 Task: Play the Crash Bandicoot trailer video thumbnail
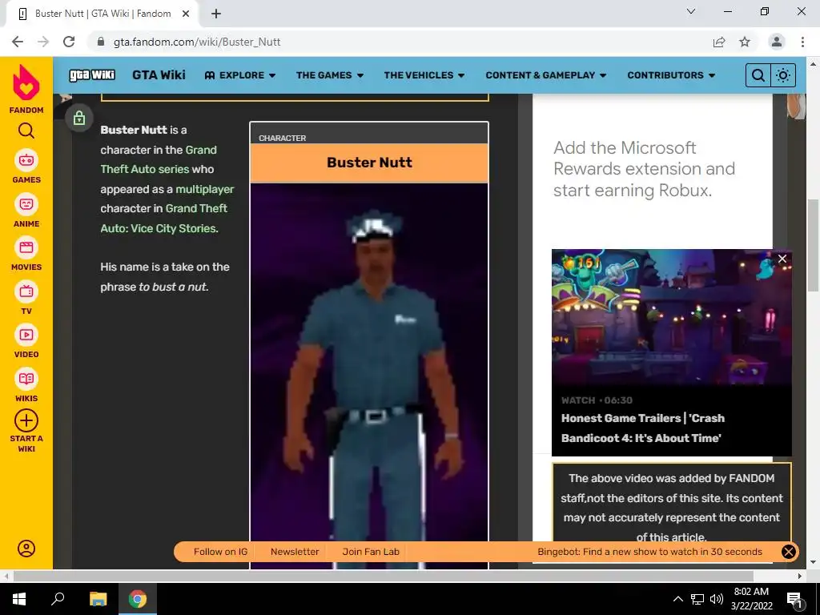coord(672,317)
